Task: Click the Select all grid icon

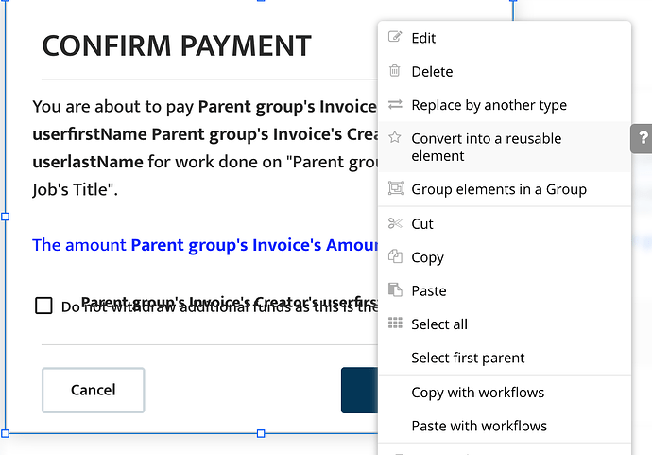Action: click(x=395, y=323)
